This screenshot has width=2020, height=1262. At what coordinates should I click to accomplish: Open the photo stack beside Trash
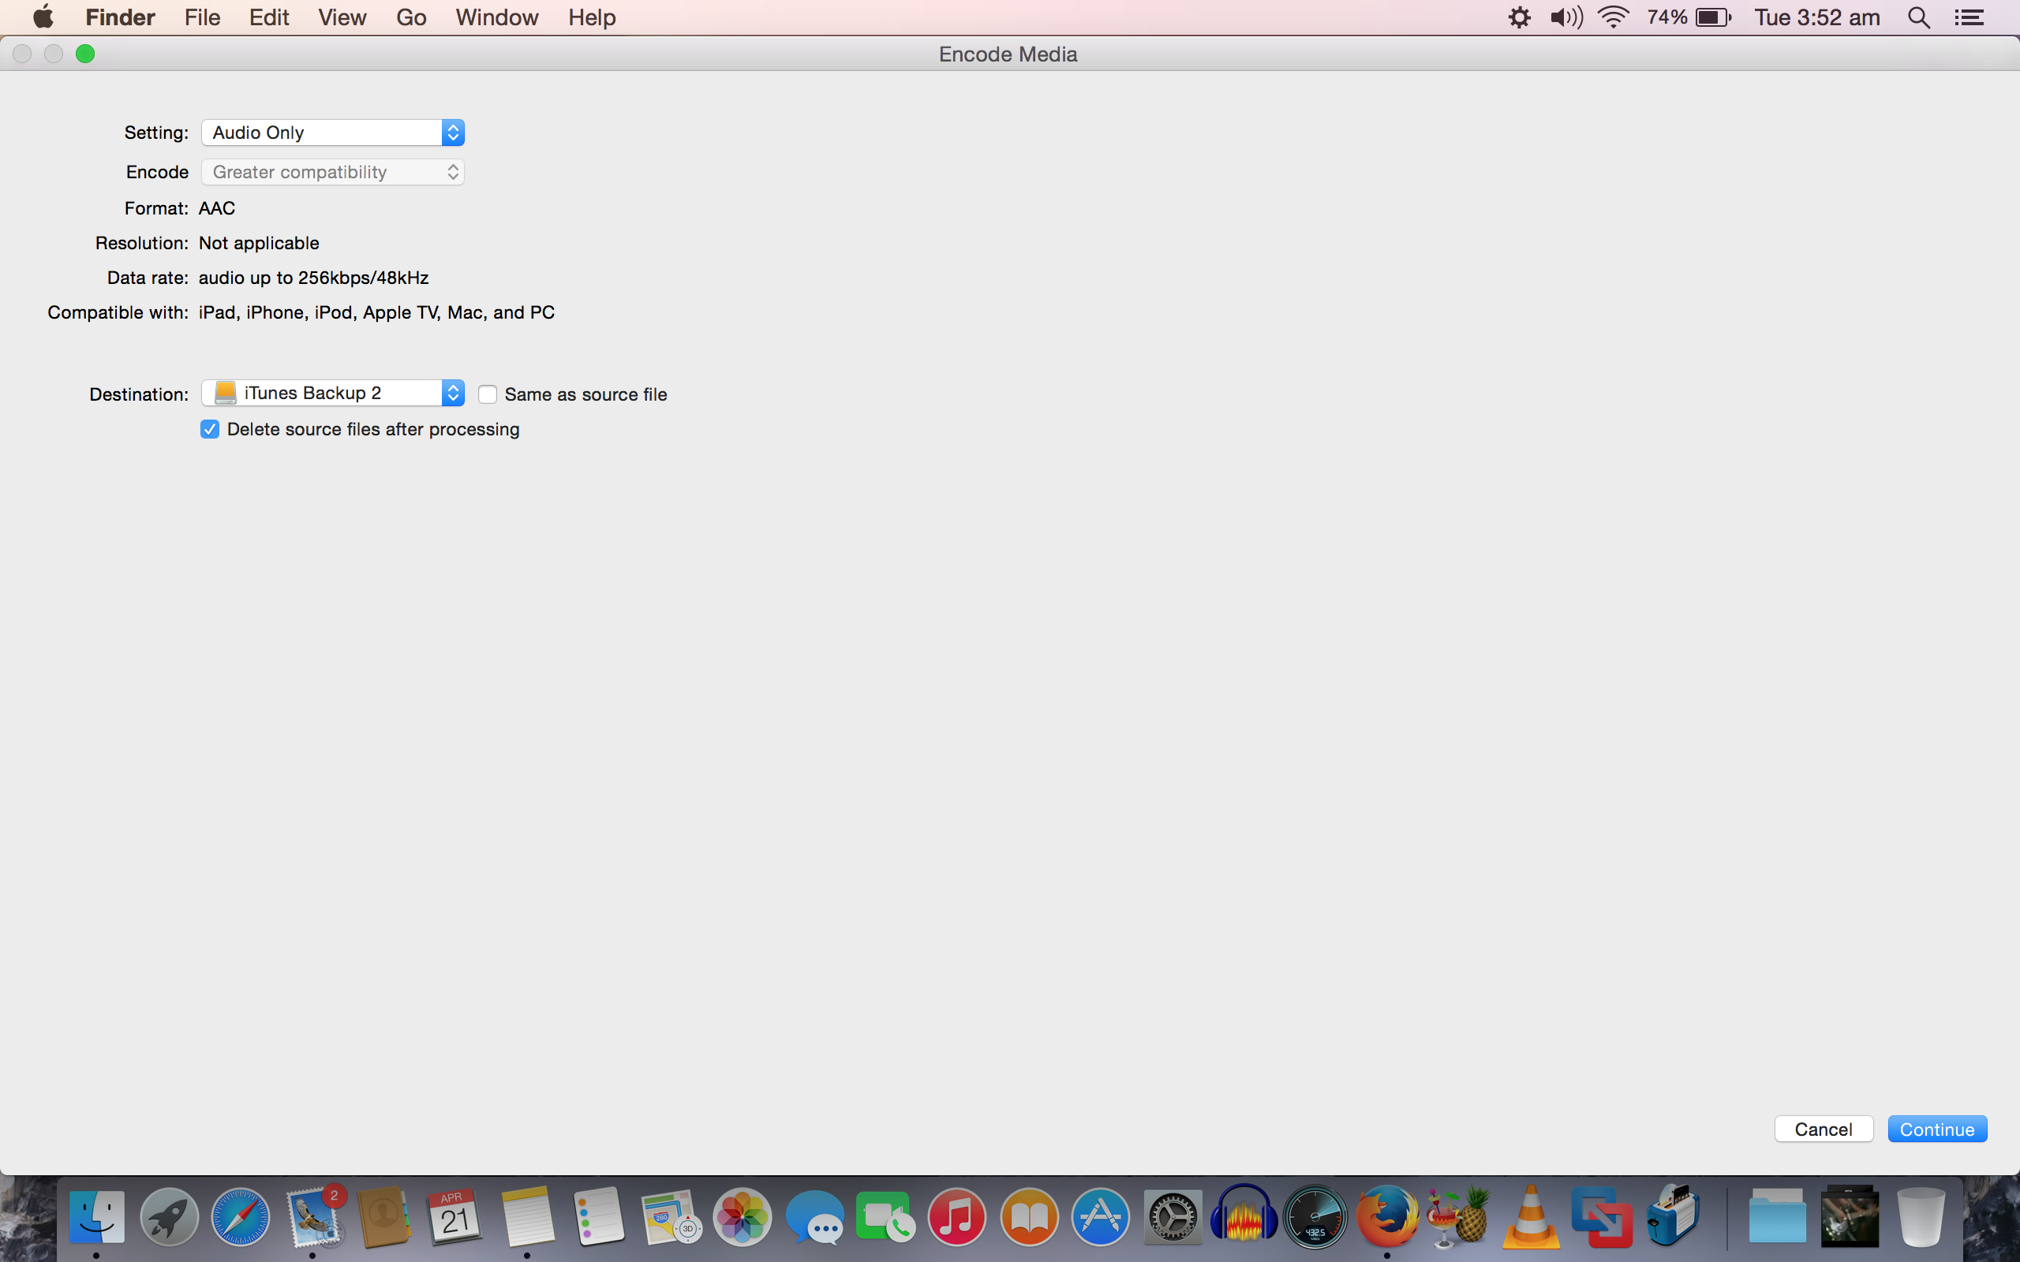1850,1216
